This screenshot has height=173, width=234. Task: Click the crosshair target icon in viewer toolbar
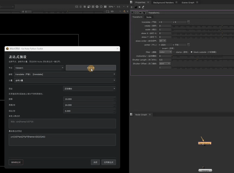[101, 7]
